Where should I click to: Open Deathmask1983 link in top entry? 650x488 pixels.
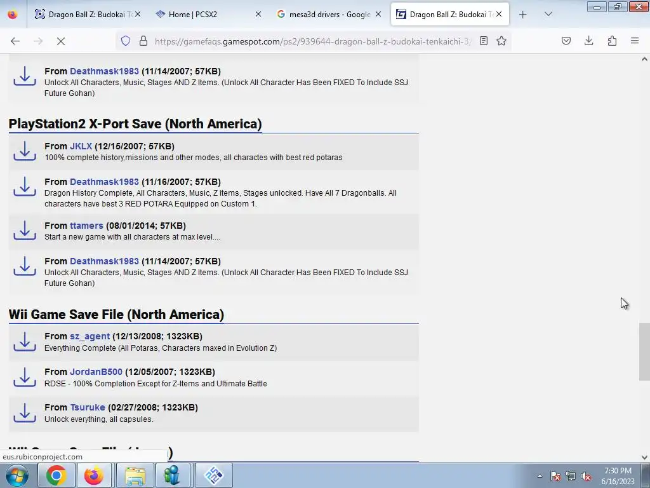pyautogui.click(x=104, y=71)
